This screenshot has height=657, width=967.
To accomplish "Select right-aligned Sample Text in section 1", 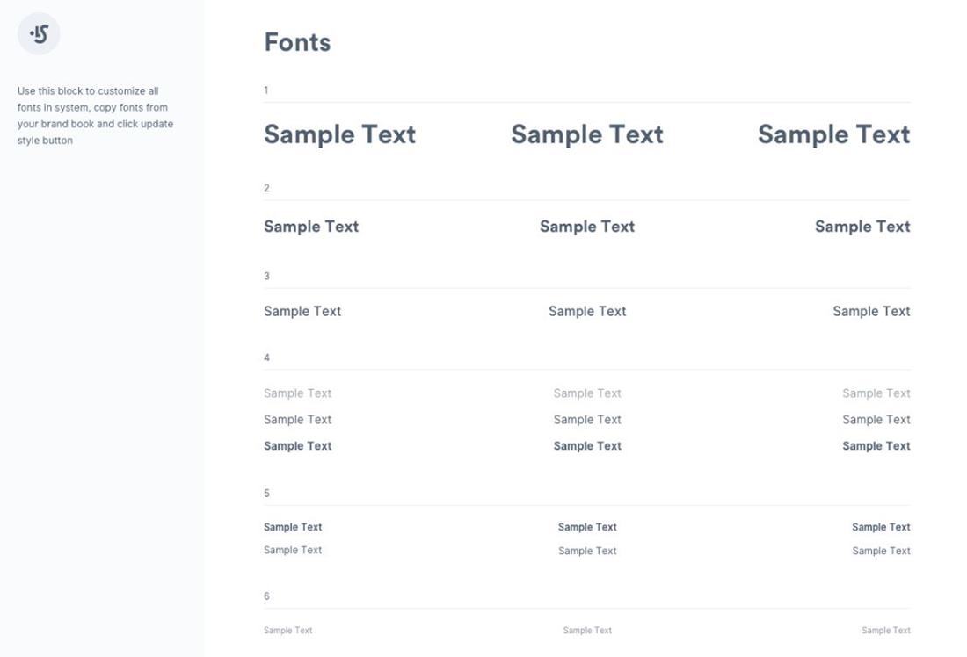I will click(x=833, y=134).
